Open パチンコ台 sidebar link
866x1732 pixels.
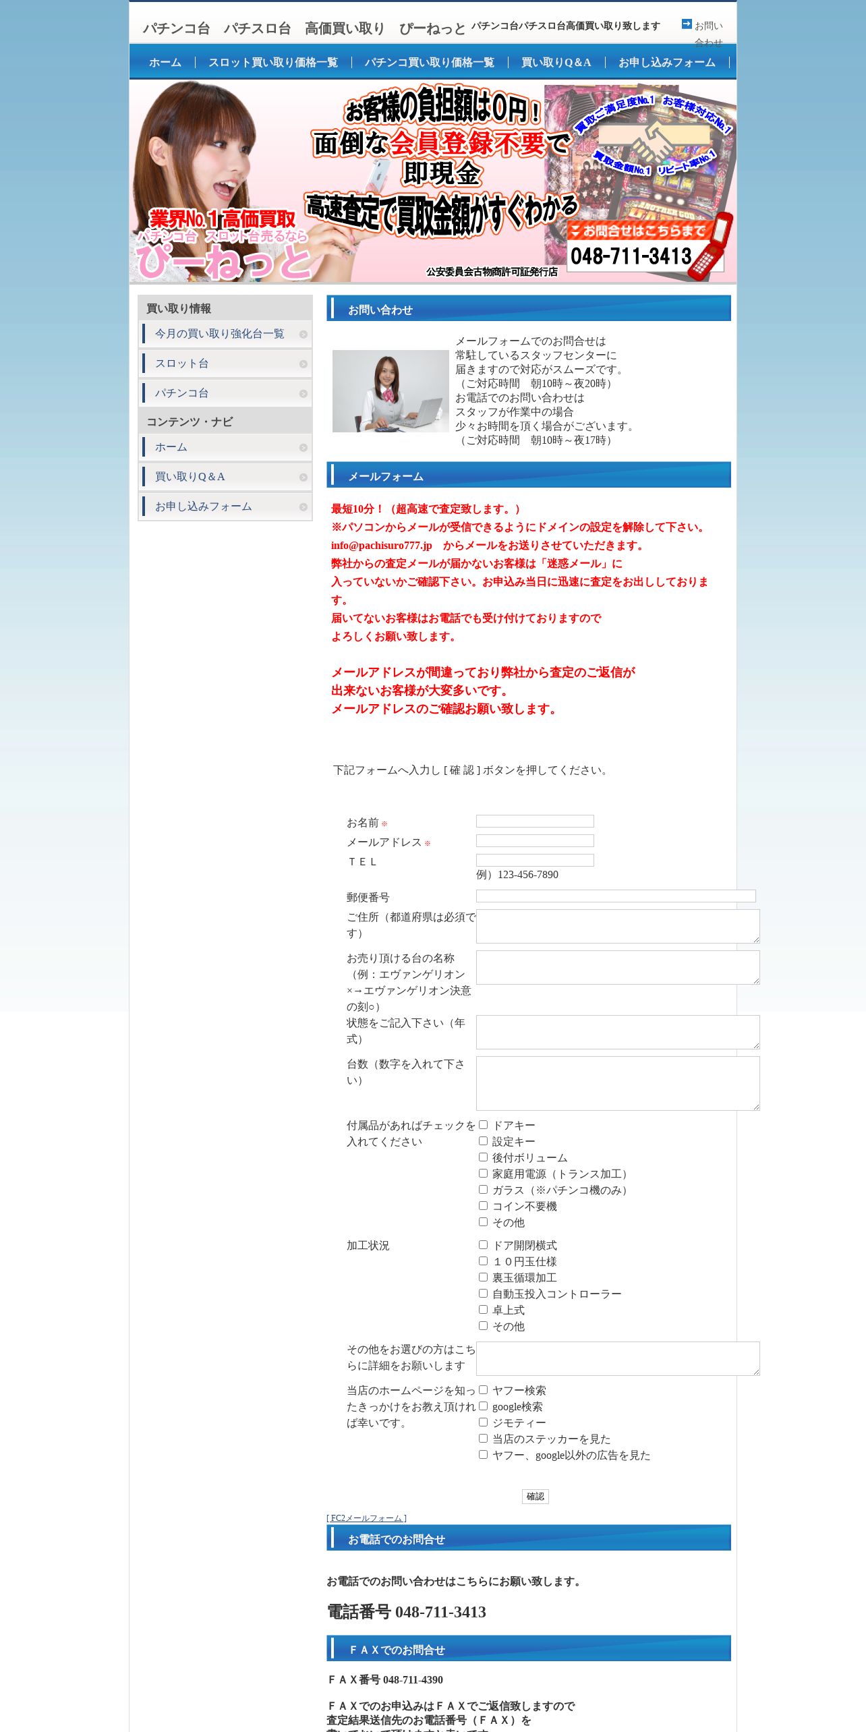[x=182, y=393]
